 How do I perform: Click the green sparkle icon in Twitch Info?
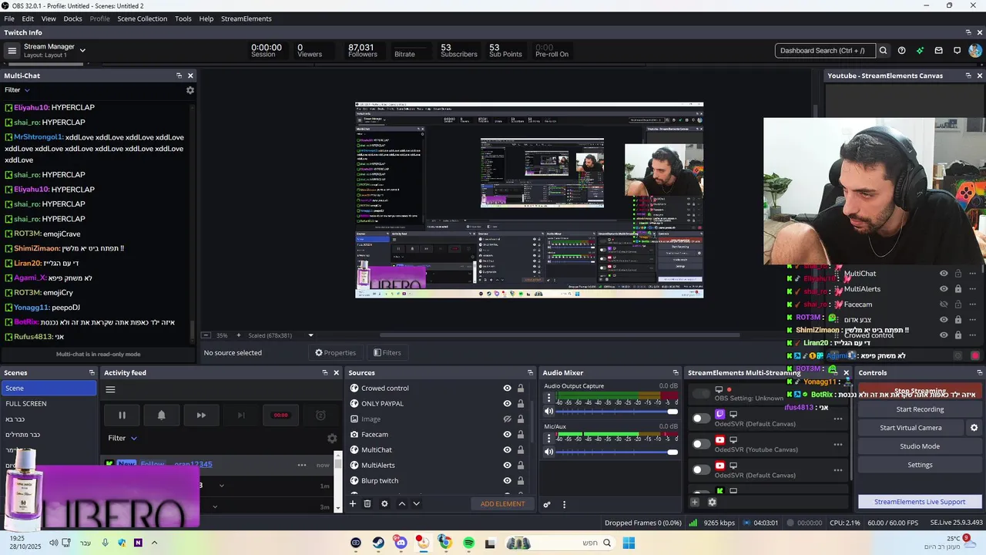pyautogui.click(x=920, y=51)
